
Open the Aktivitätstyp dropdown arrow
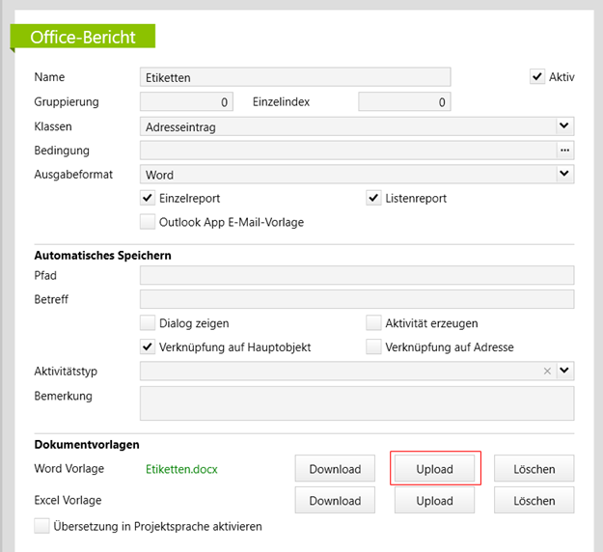[x=564, y=371]
